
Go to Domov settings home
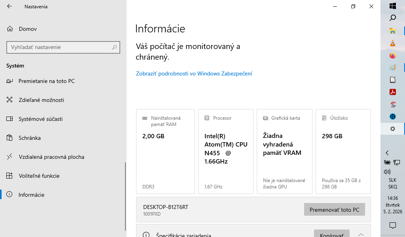(x=28, y=29)
